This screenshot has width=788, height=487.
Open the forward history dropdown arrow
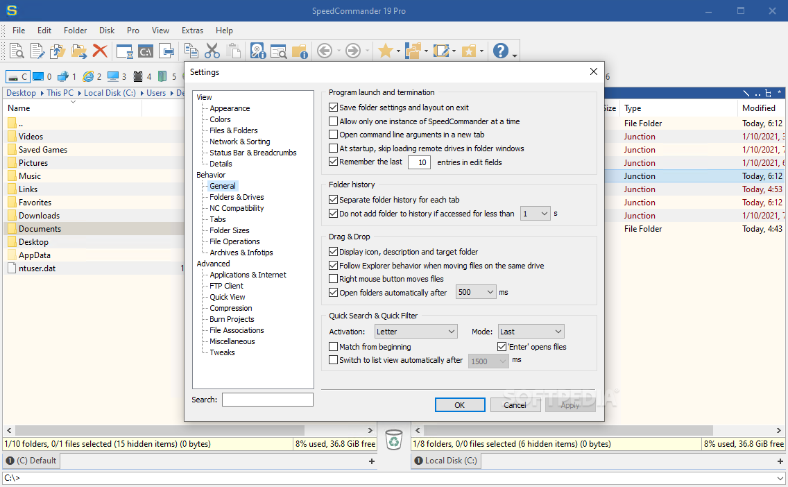[367, 51]
